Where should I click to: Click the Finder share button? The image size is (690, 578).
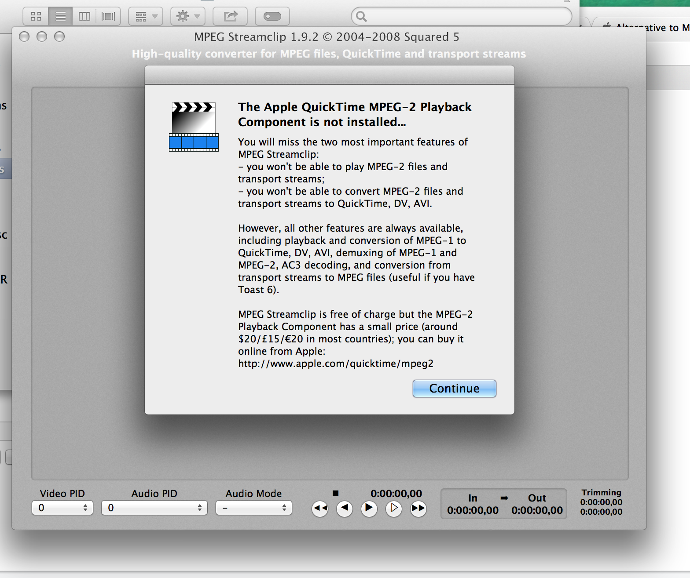tap(230, 17)
